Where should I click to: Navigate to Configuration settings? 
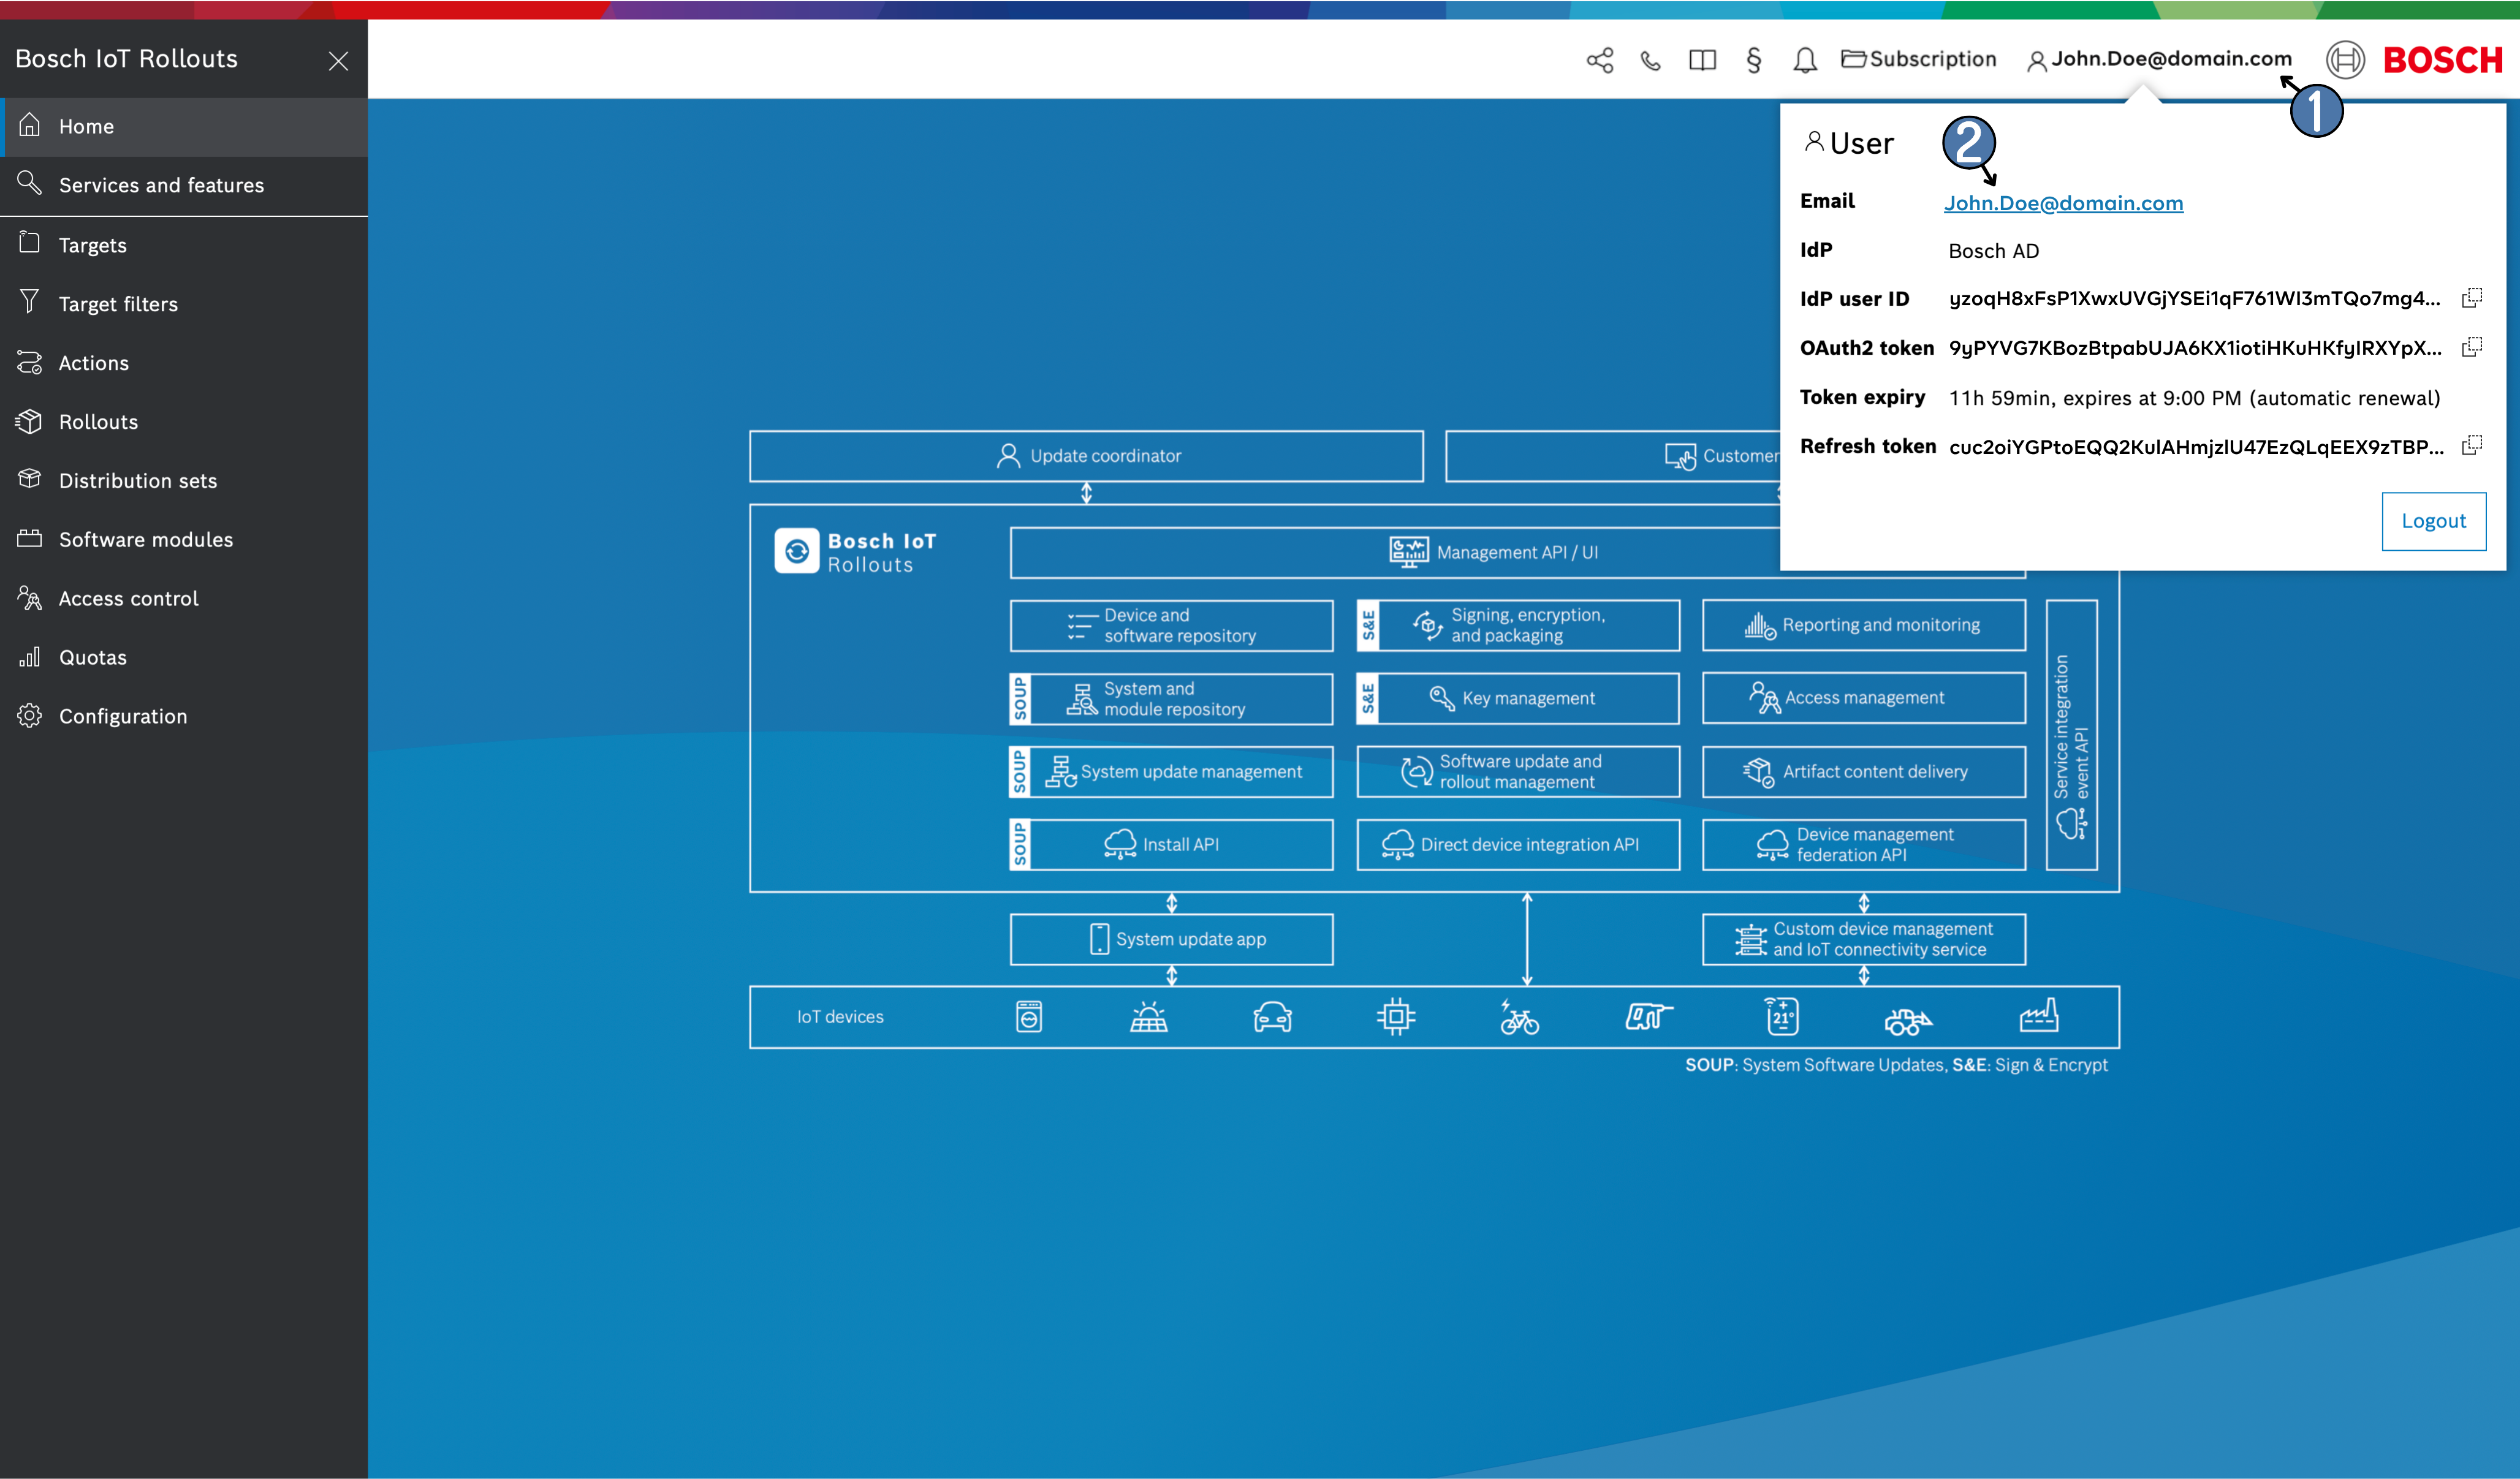click(122, 716)
